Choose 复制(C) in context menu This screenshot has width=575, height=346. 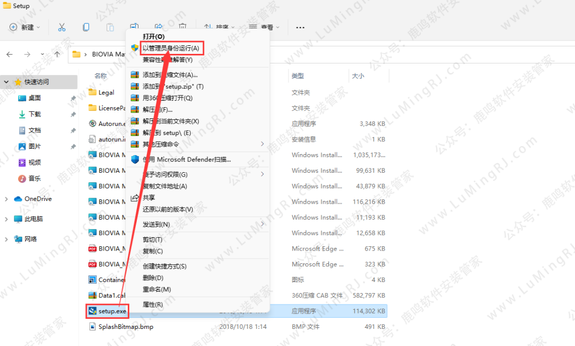click(153, 251)
